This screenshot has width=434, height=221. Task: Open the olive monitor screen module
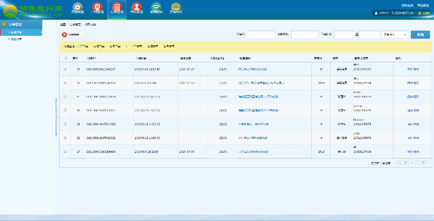[176, 6]
